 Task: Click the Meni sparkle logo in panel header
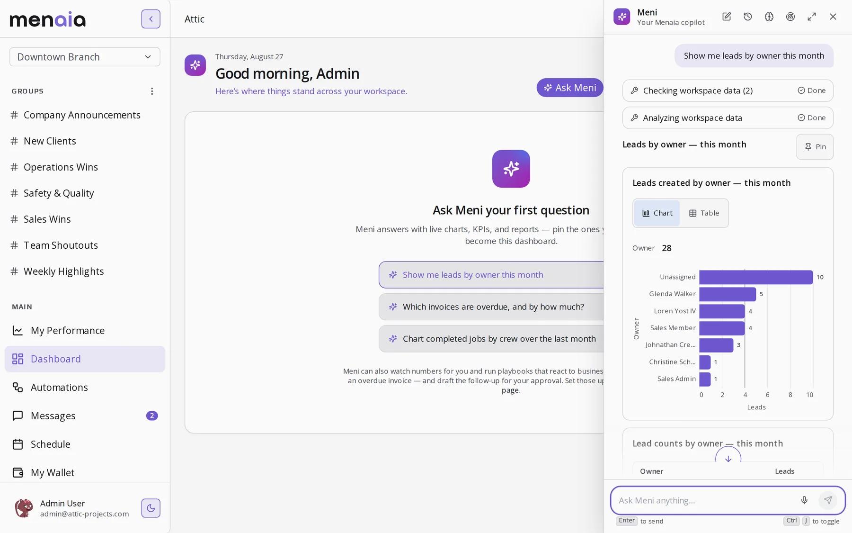[622, 17]
